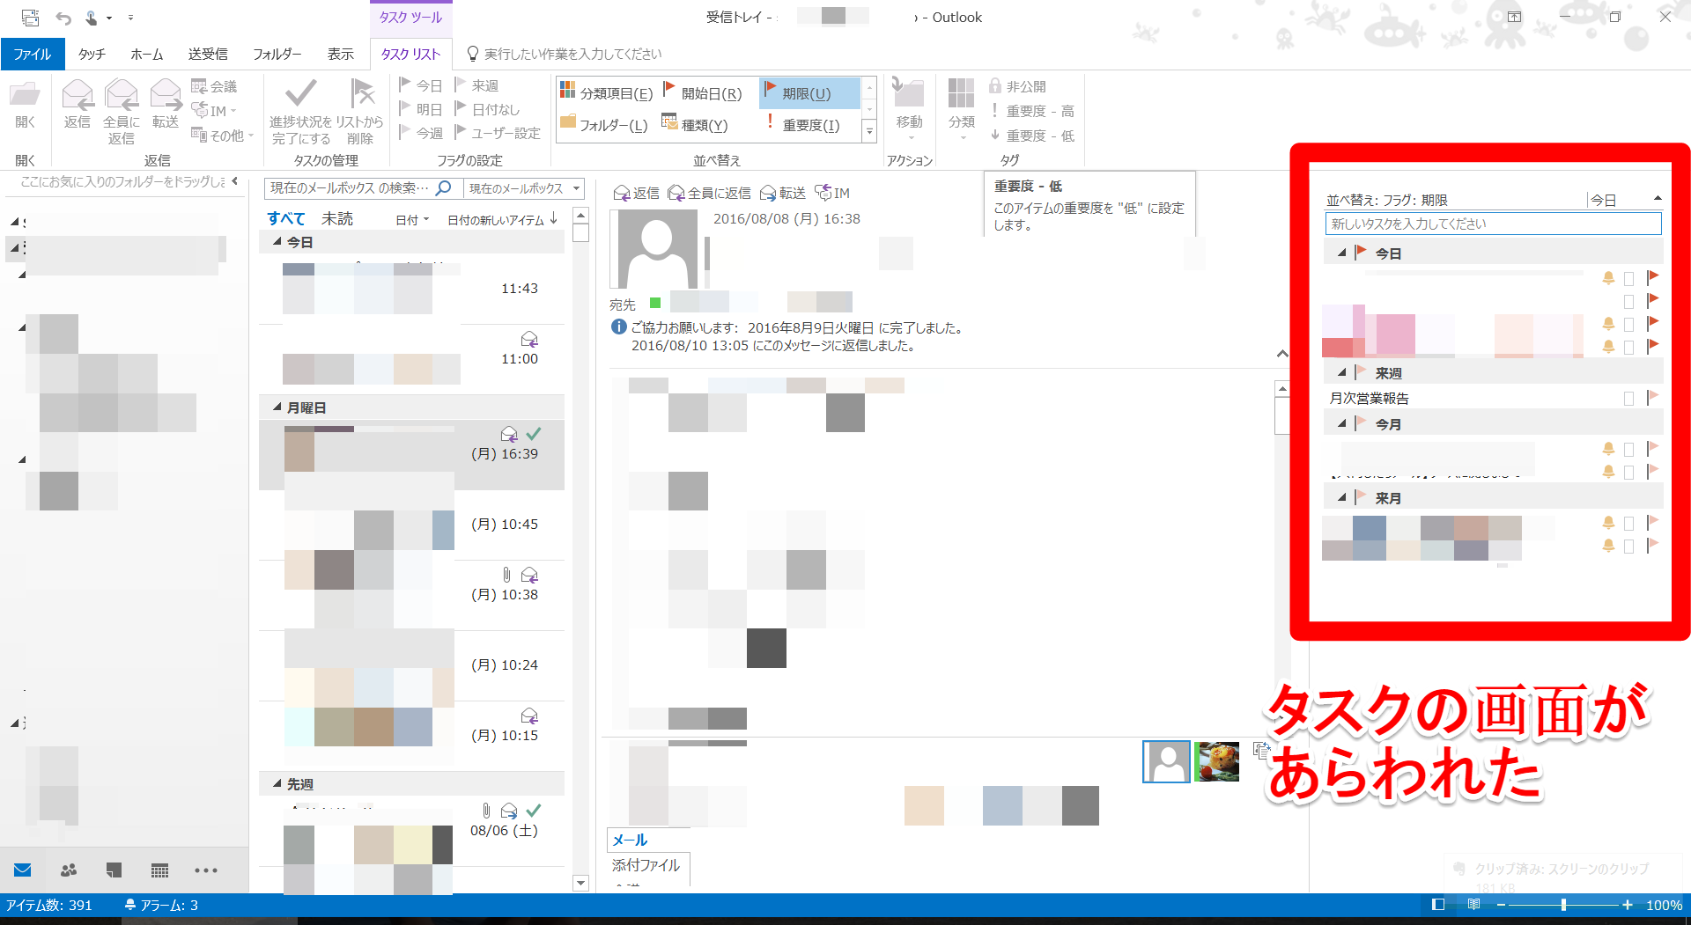The height and width of the screenshot is (925, 1691).
Task: Set follow-up flag to 日付なし
Action: coord(487,109)
